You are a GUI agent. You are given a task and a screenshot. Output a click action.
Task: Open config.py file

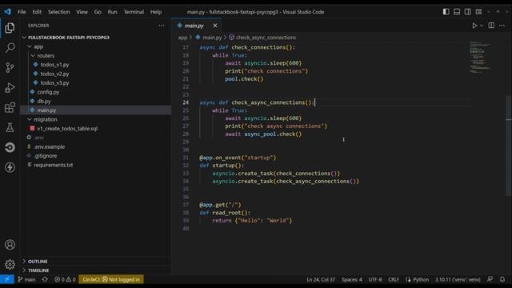(x=95, y=92)
